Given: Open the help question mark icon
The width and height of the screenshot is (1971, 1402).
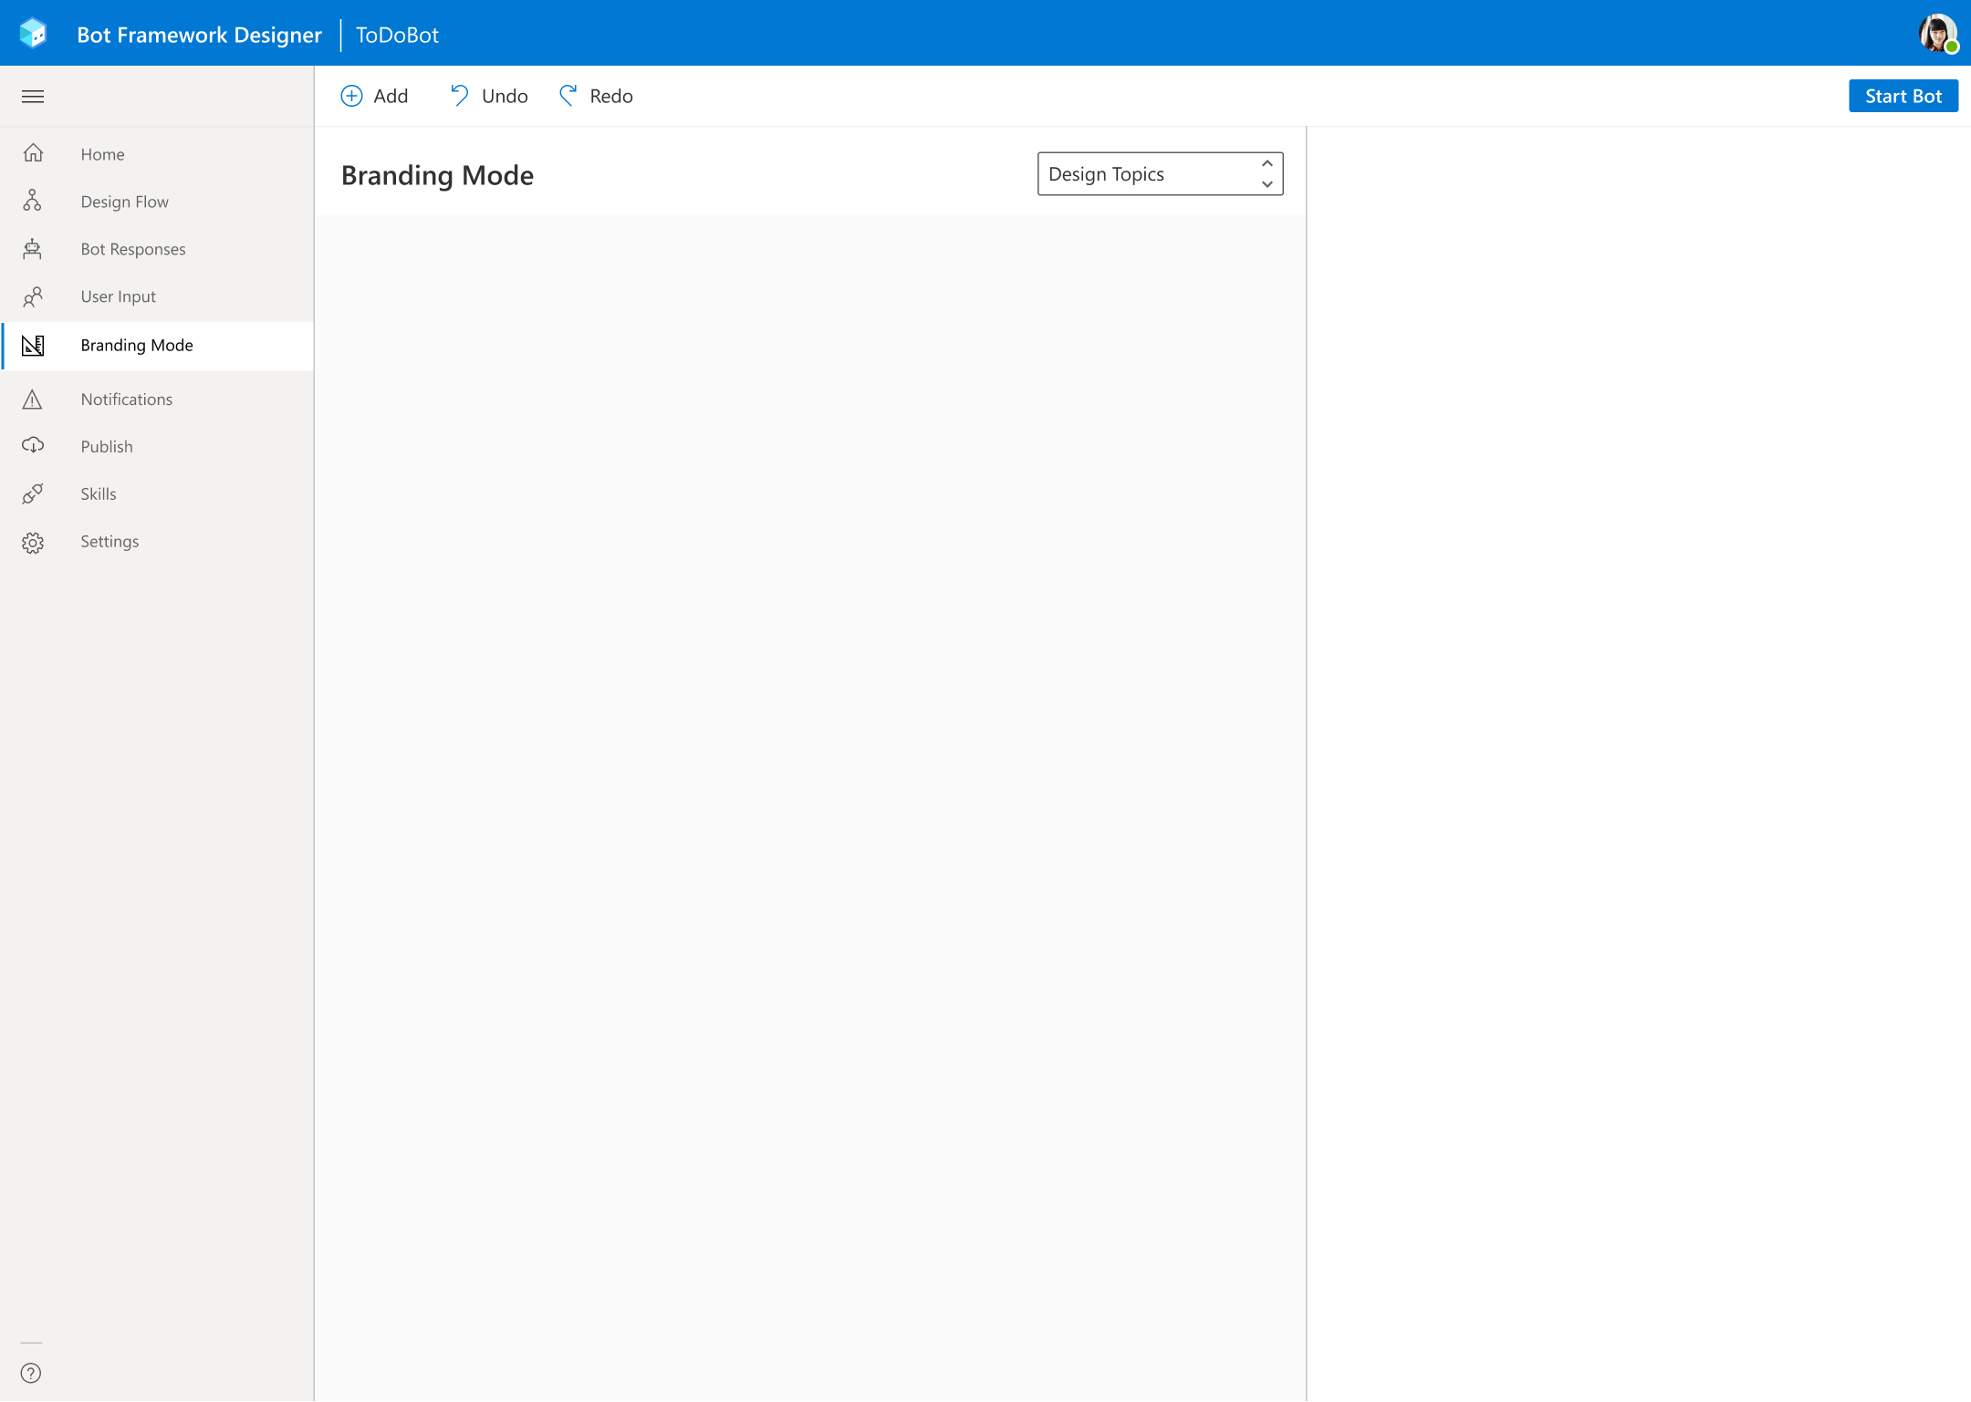Looking at the screenshot, I should coord(31,1373).
